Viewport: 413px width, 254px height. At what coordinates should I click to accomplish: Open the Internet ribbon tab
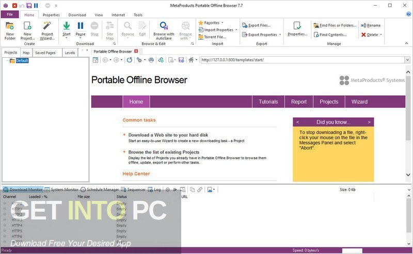118,15
